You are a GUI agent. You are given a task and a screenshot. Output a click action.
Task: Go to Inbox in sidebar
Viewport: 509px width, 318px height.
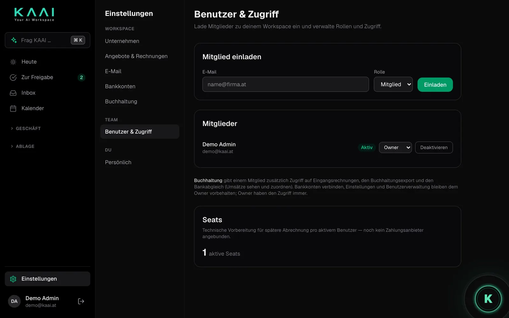click(47, 93)
